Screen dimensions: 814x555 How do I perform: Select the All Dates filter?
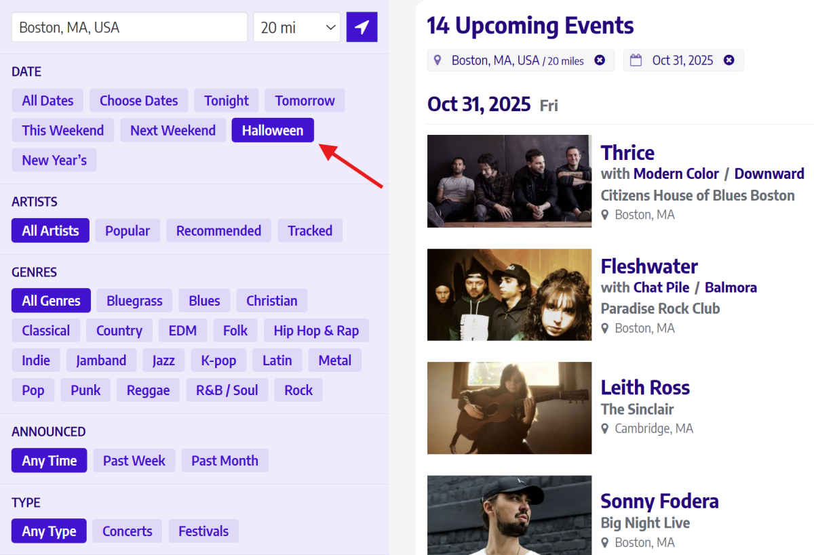point(47,100)
